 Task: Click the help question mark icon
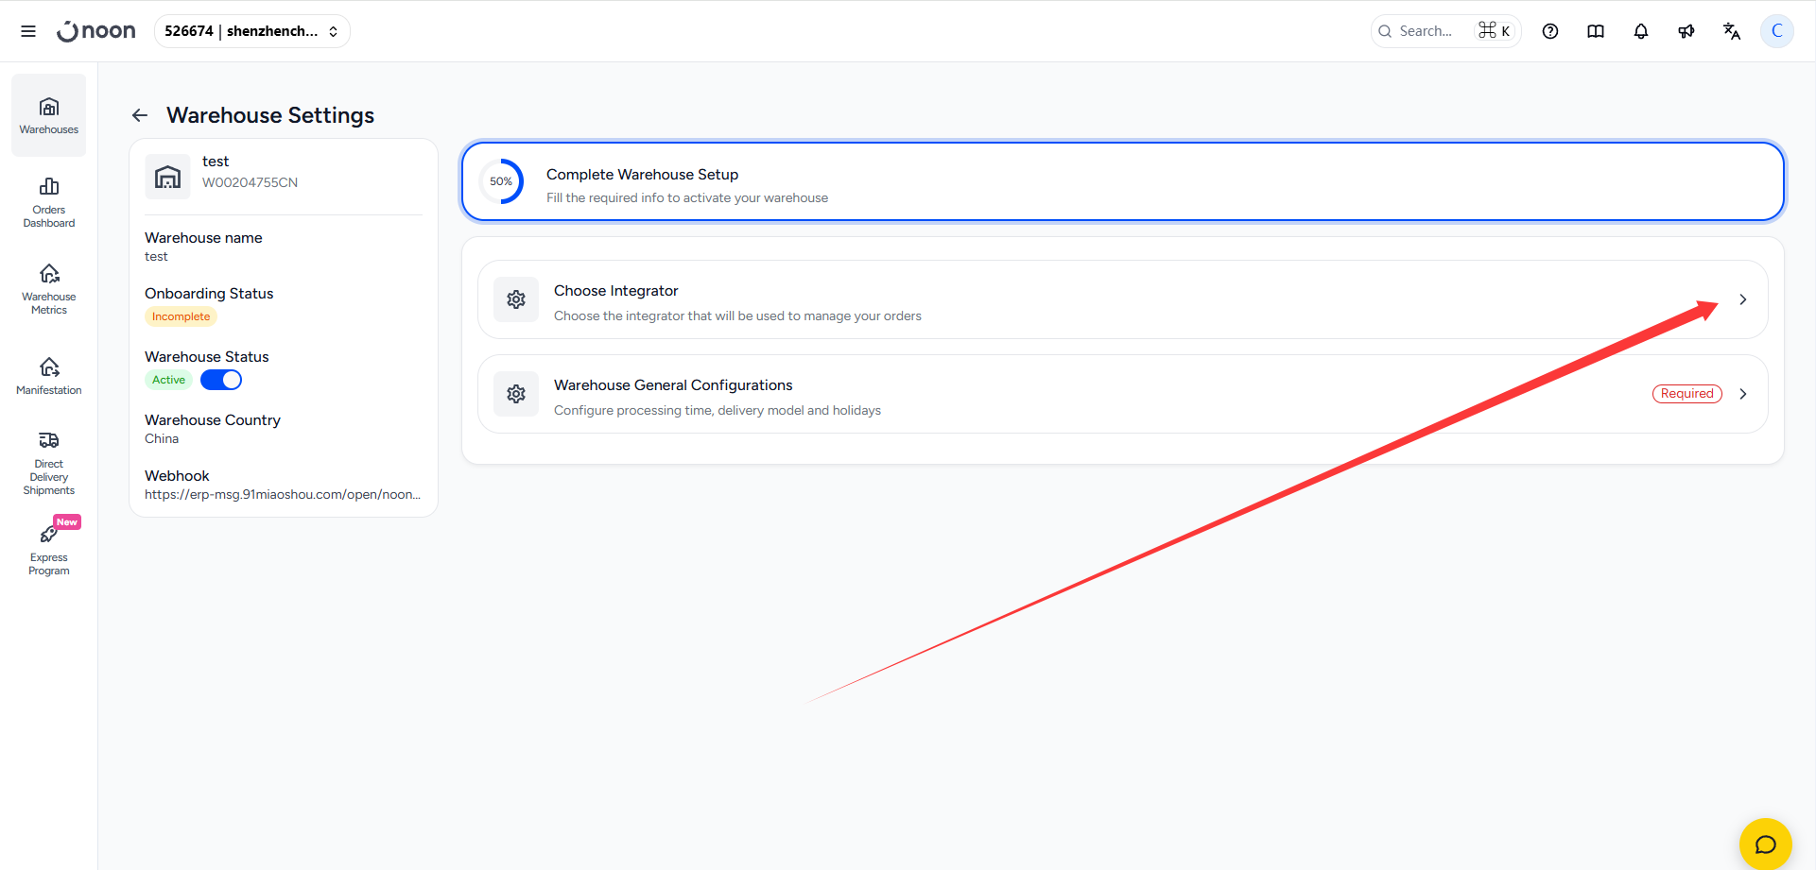click(x=1550, y=31)
